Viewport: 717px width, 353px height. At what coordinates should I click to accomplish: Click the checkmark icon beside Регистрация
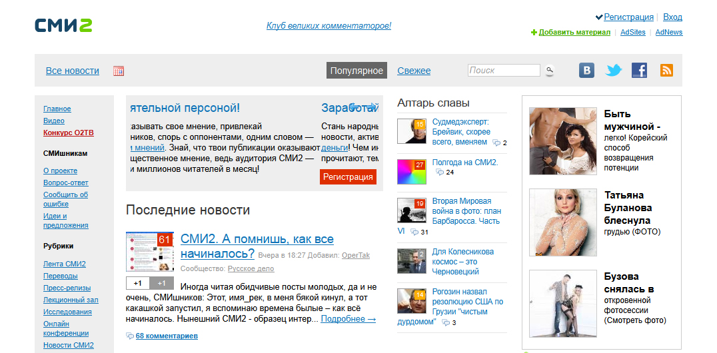coord(599,17)
